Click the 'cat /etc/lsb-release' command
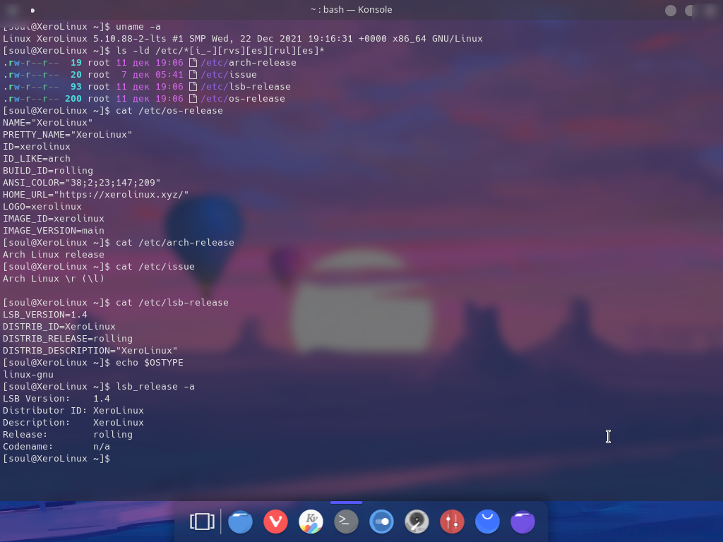723x542 pixels. (172, 302)
